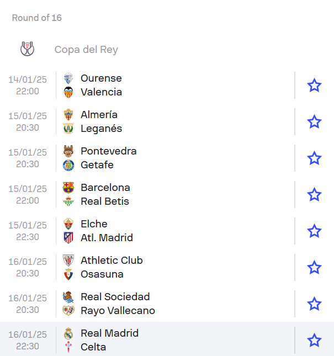
Task: Open the Copa del Rey competition link
Action: (86, 50)
